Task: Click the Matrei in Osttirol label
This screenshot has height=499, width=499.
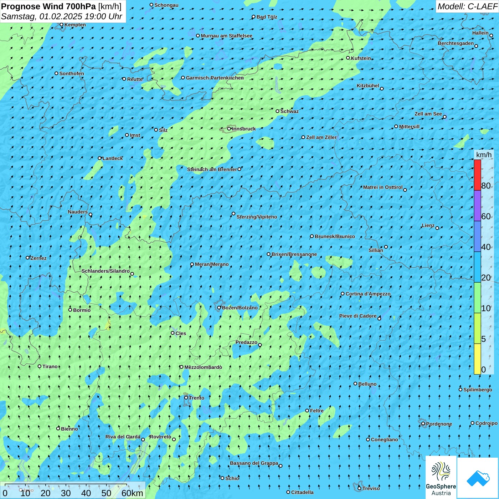Action: click(x=383, y=187)
